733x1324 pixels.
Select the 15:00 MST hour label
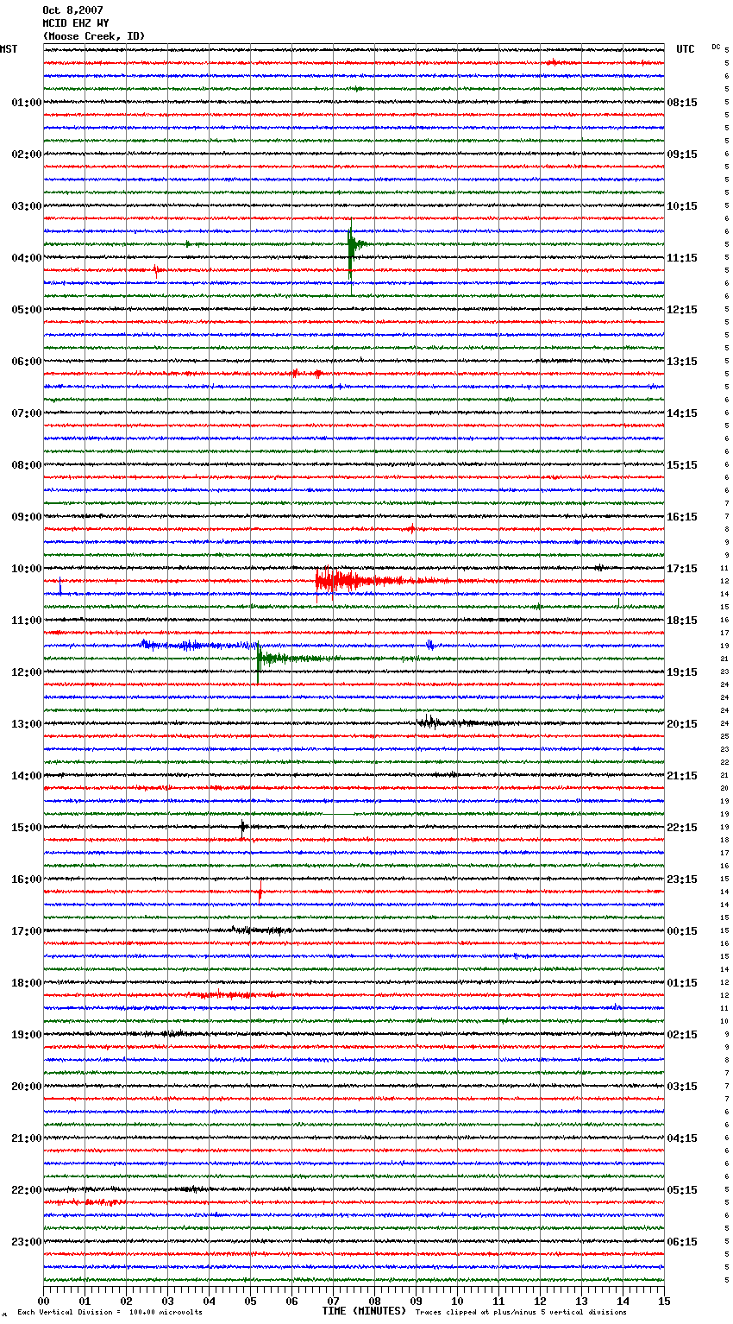pos(27,828)
